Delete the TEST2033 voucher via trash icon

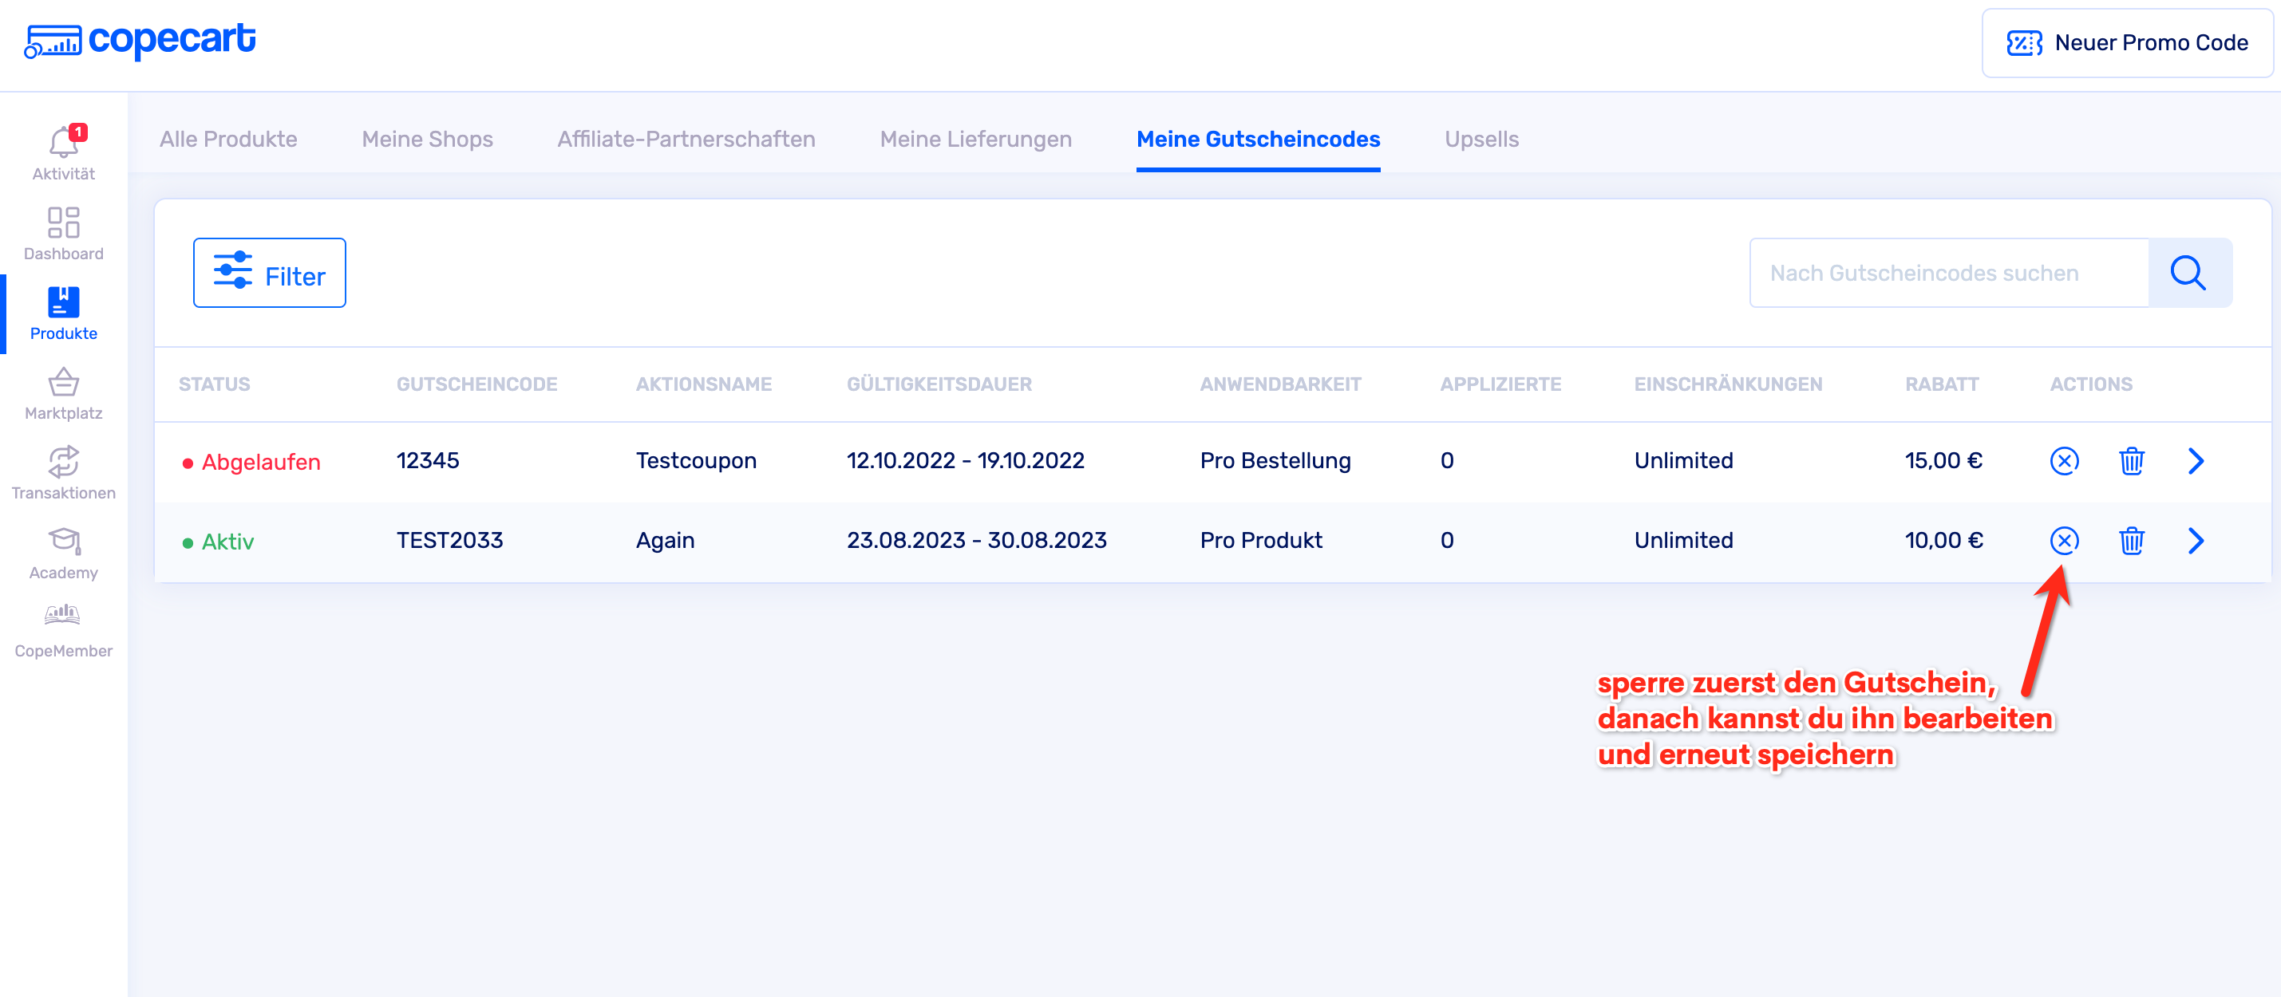(x=2130, y=540)
